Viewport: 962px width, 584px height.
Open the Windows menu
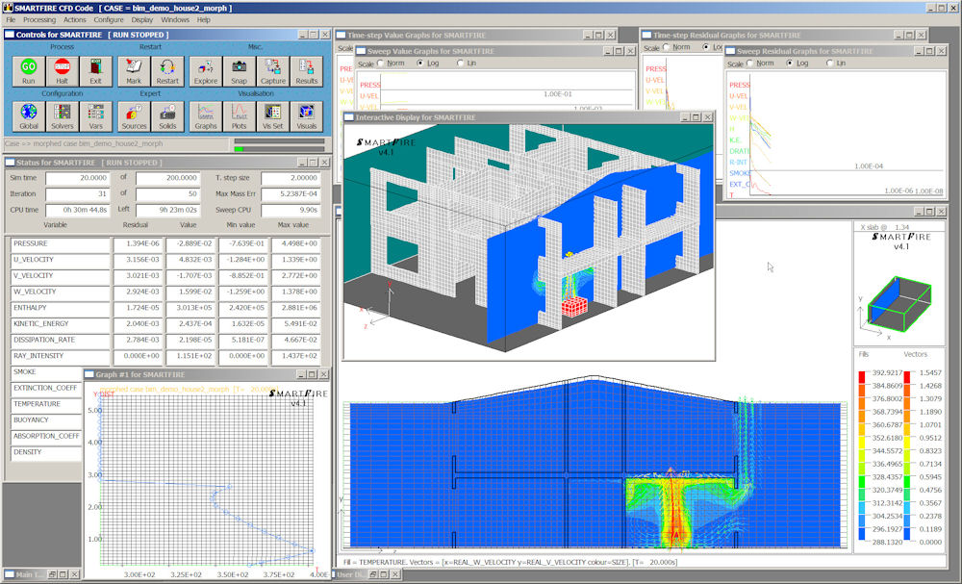click(x=175, y=19)
